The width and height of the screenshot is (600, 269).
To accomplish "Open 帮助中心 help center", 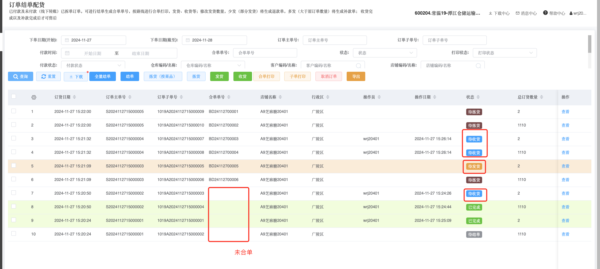I will pyautogui.click(x=554, y=13).
